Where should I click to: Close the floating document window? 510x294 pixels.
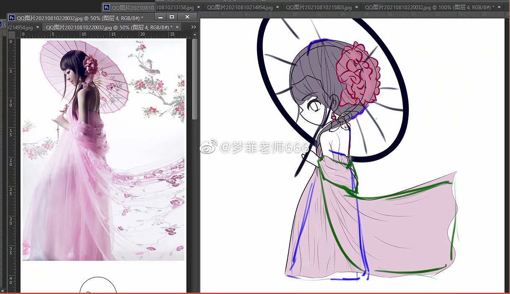click(187, 17)
